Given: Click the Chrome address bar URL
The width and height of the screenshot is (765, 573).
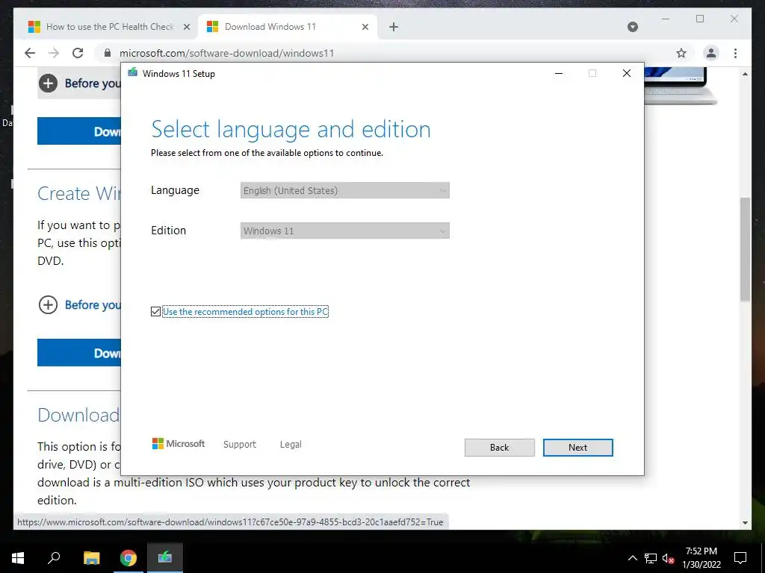Looking at the screenshot, I should pos(227,53).
